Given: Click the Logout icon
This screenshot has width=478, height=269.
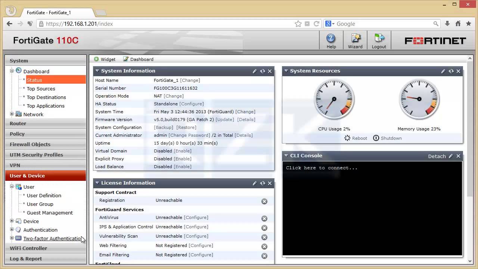Looking at the screenshot, I should point(379,41).
